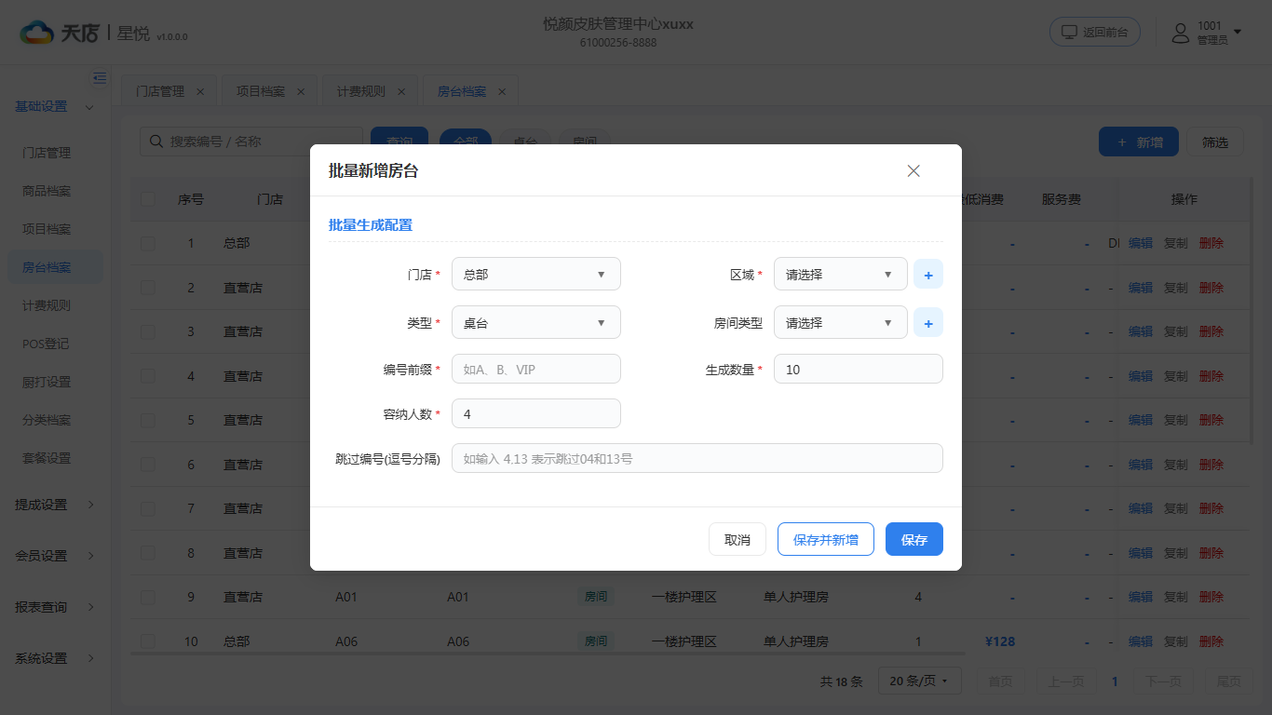Collapse the 基础设置 sidebar section

click(x=55, y=106)
